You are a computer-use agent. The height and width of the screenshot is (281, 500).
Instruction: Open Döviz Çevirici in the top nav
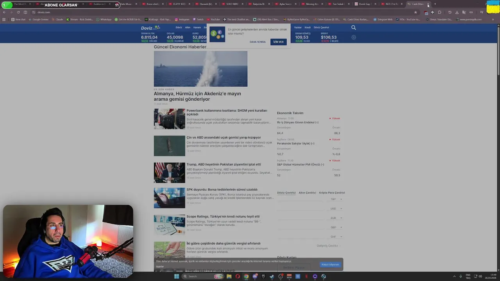click(x=321, y=28)
